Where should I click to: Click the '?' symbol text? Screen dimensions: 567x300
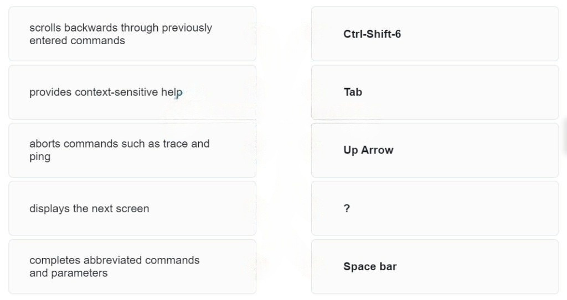point(347,208)
